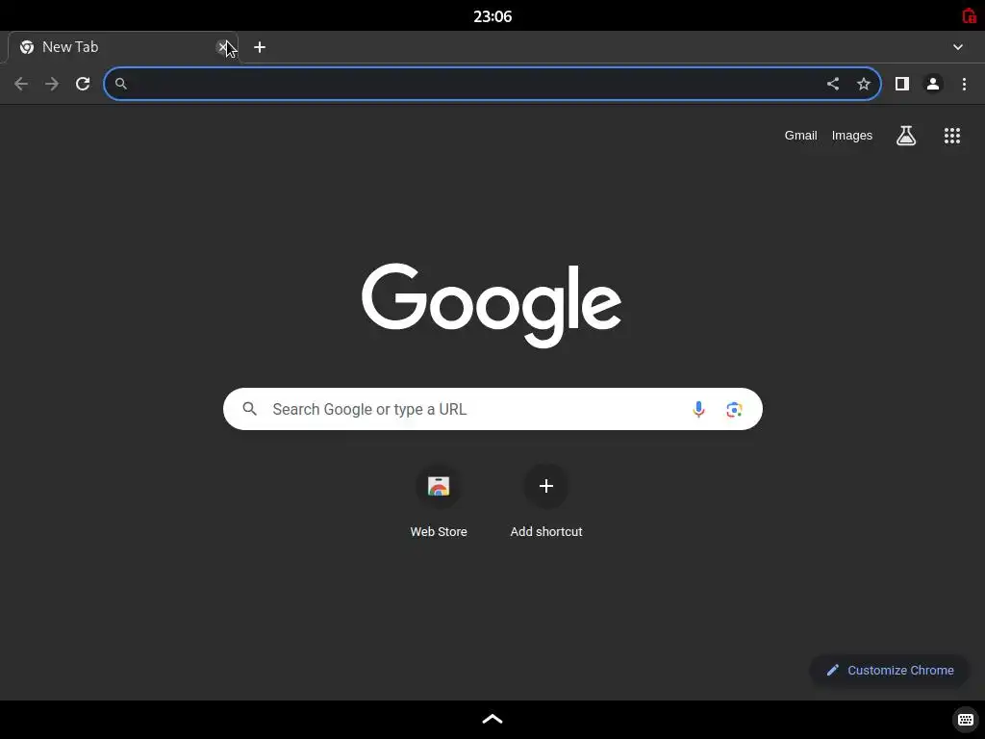The width and height of the screenshot is (985, 739).
Task: Open the on-screen keyboard icon
Action: coord(966,720)
